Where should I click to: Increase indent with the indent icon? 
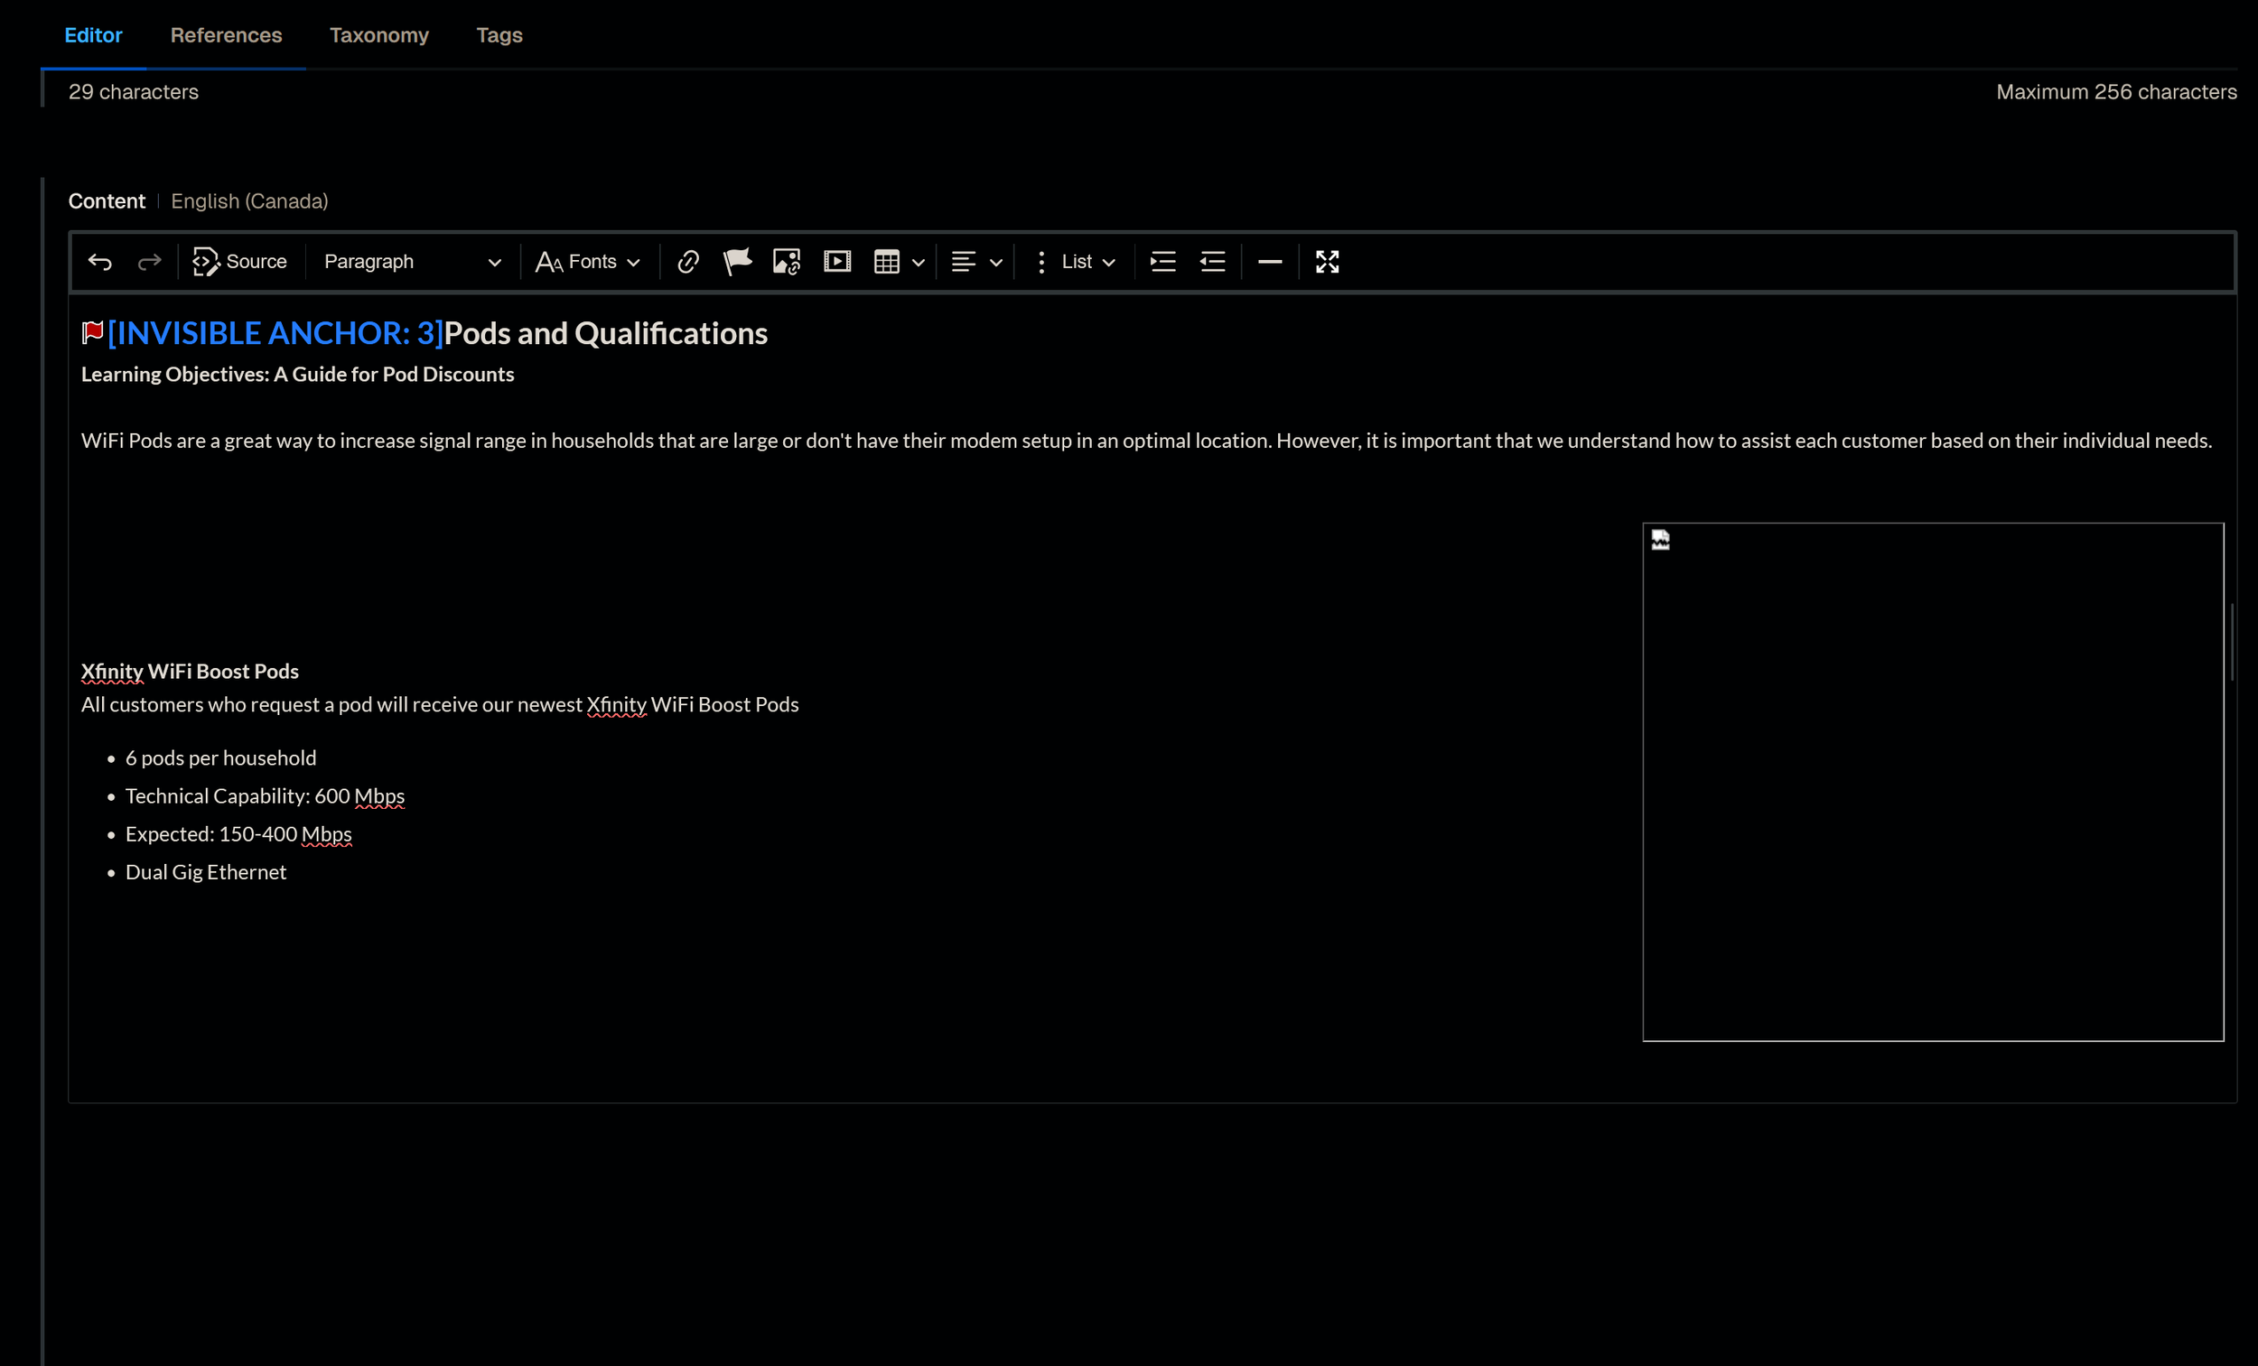pyautogui.click(x=1163, y=262)
